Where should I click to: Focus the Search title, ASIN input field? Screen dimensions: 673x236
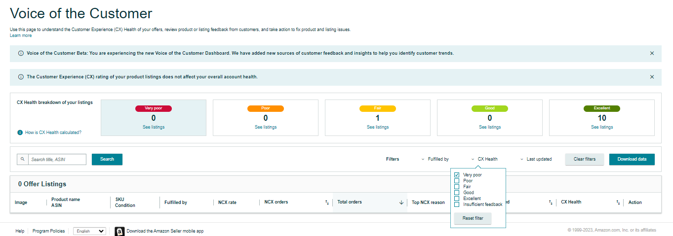(57, 159)
